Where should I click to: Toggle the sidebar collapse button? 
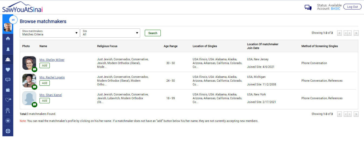click(x=13, y=20)
